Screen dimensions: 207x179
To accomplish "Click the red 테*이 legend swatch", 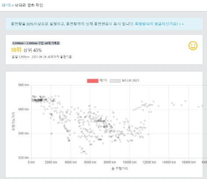I will (x=92, y=81).
